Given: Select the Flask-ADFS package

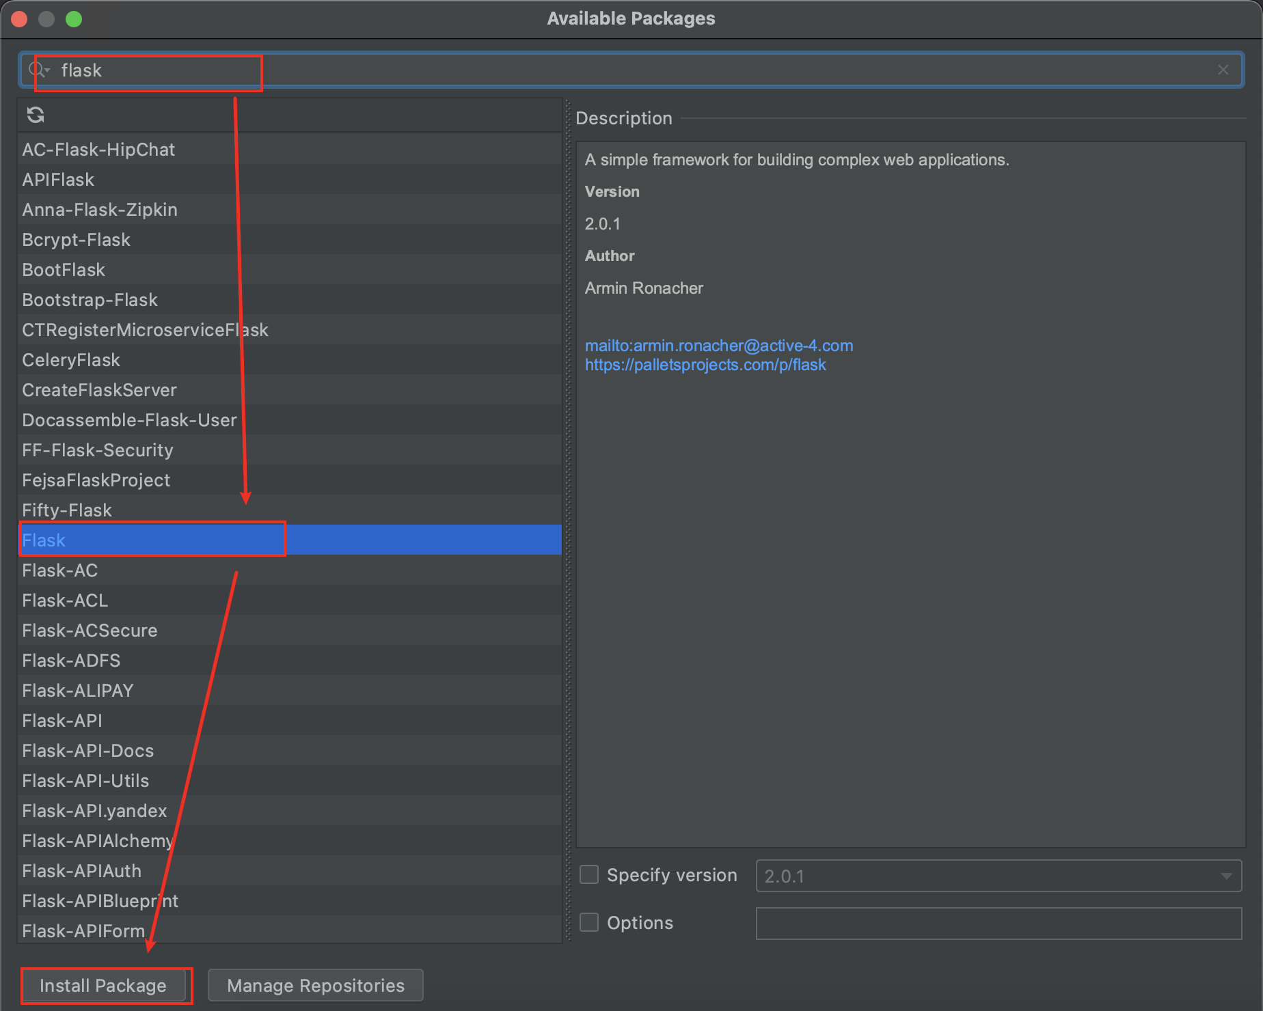Looking at the screenshot, I should [x=290, y=660].
